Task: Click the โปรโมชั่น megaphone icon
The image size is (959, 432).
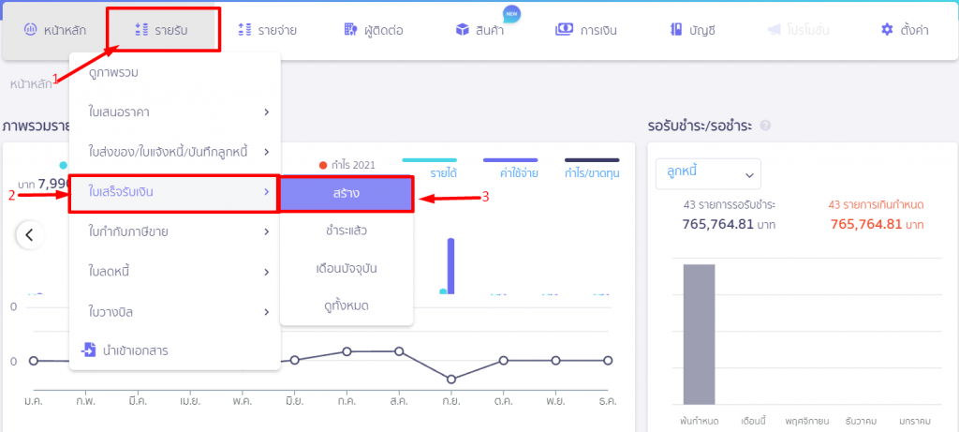Action: point(775,30)
